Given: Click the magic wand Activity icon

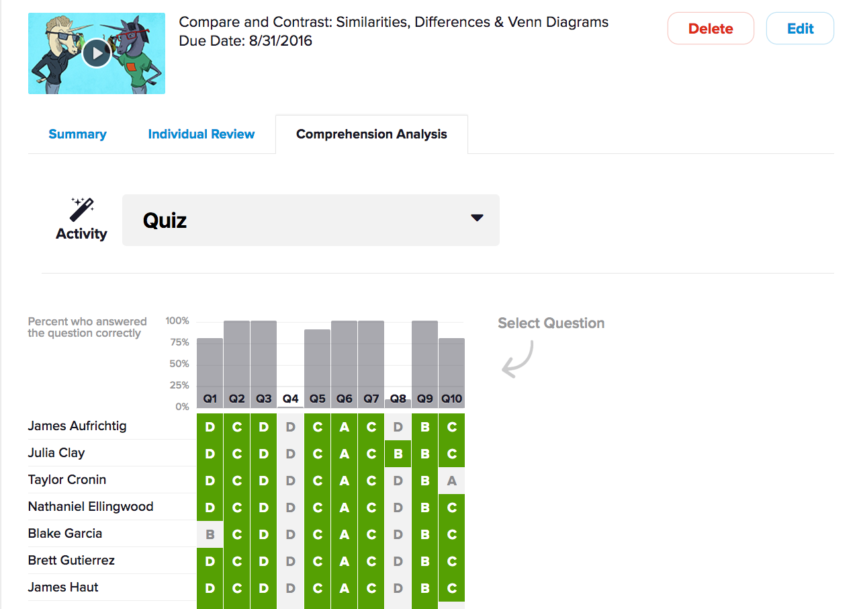Looking at the screenshot, I should point(82,210).
